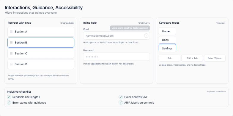Click the Tab key button
Image resolution: width=233 pixels, height=116 pixels.
(x=169, y=58)
